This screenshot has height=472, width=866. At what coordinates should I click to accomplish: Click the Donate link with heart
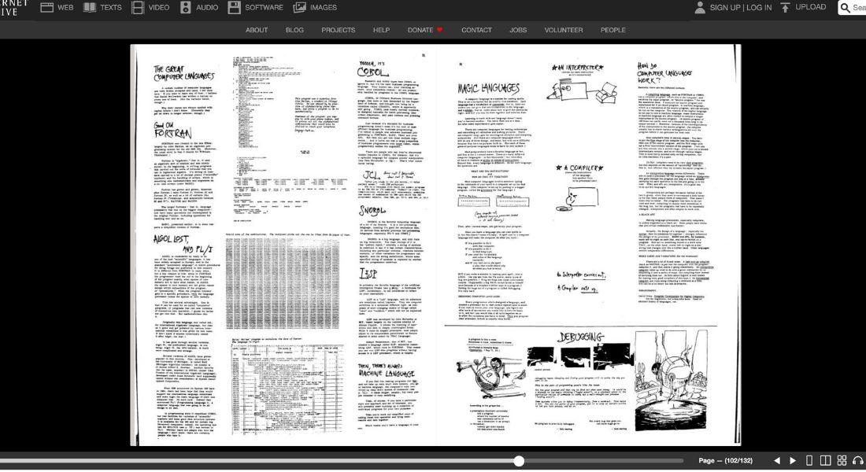tap(425, 30)
